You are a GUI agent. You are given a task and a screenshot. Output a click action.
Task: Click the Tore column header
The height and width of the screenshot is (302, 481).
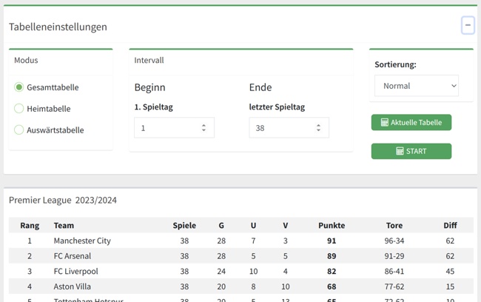394,225
